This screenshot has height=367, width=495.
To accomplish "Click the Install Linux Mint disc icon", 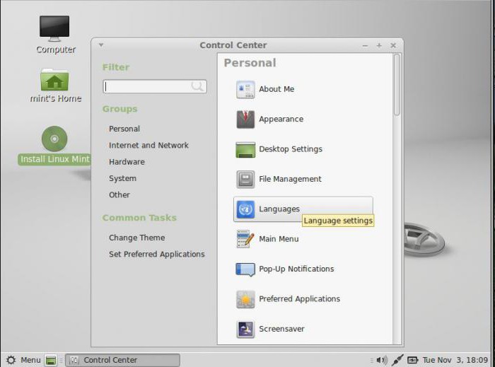I will (x=54, y=139).
